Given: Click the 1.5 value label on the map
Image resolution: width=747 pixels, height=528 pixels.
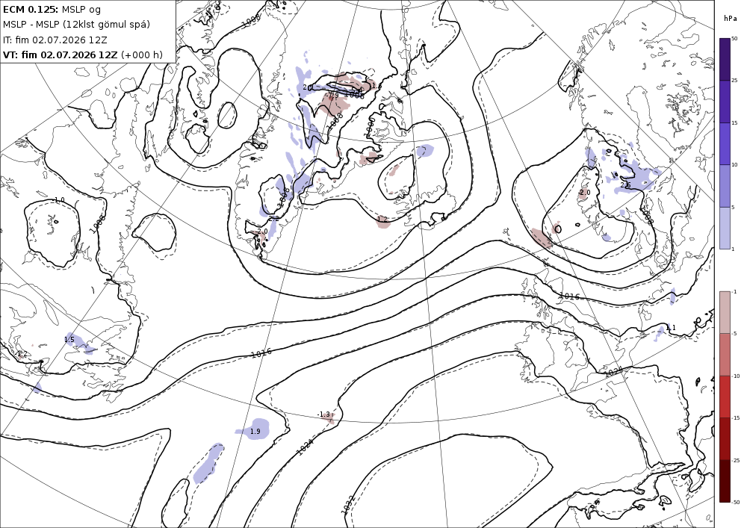Looking at the screenshot, I should coord(69,340).
